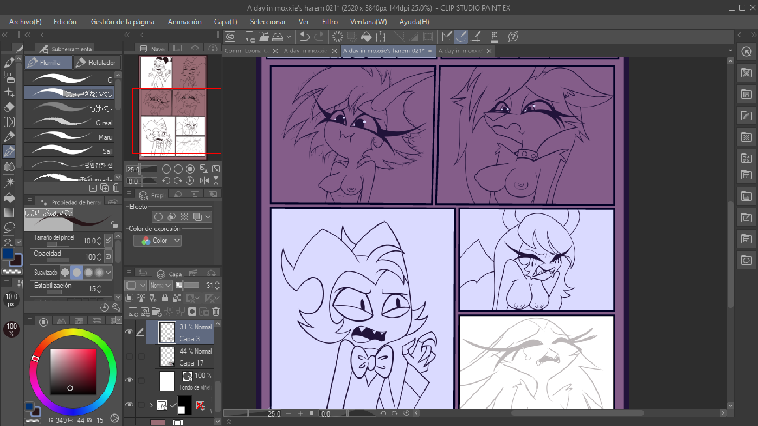The image size is (758, 426).
Task: Open the Archivo(F) menu
Action: click(25, 22)
